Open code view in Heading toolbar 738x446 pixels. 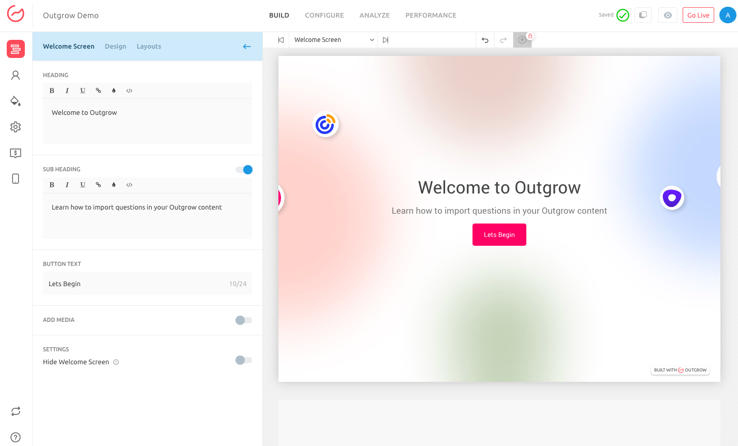pyautogui.click(x=129, y=91)
